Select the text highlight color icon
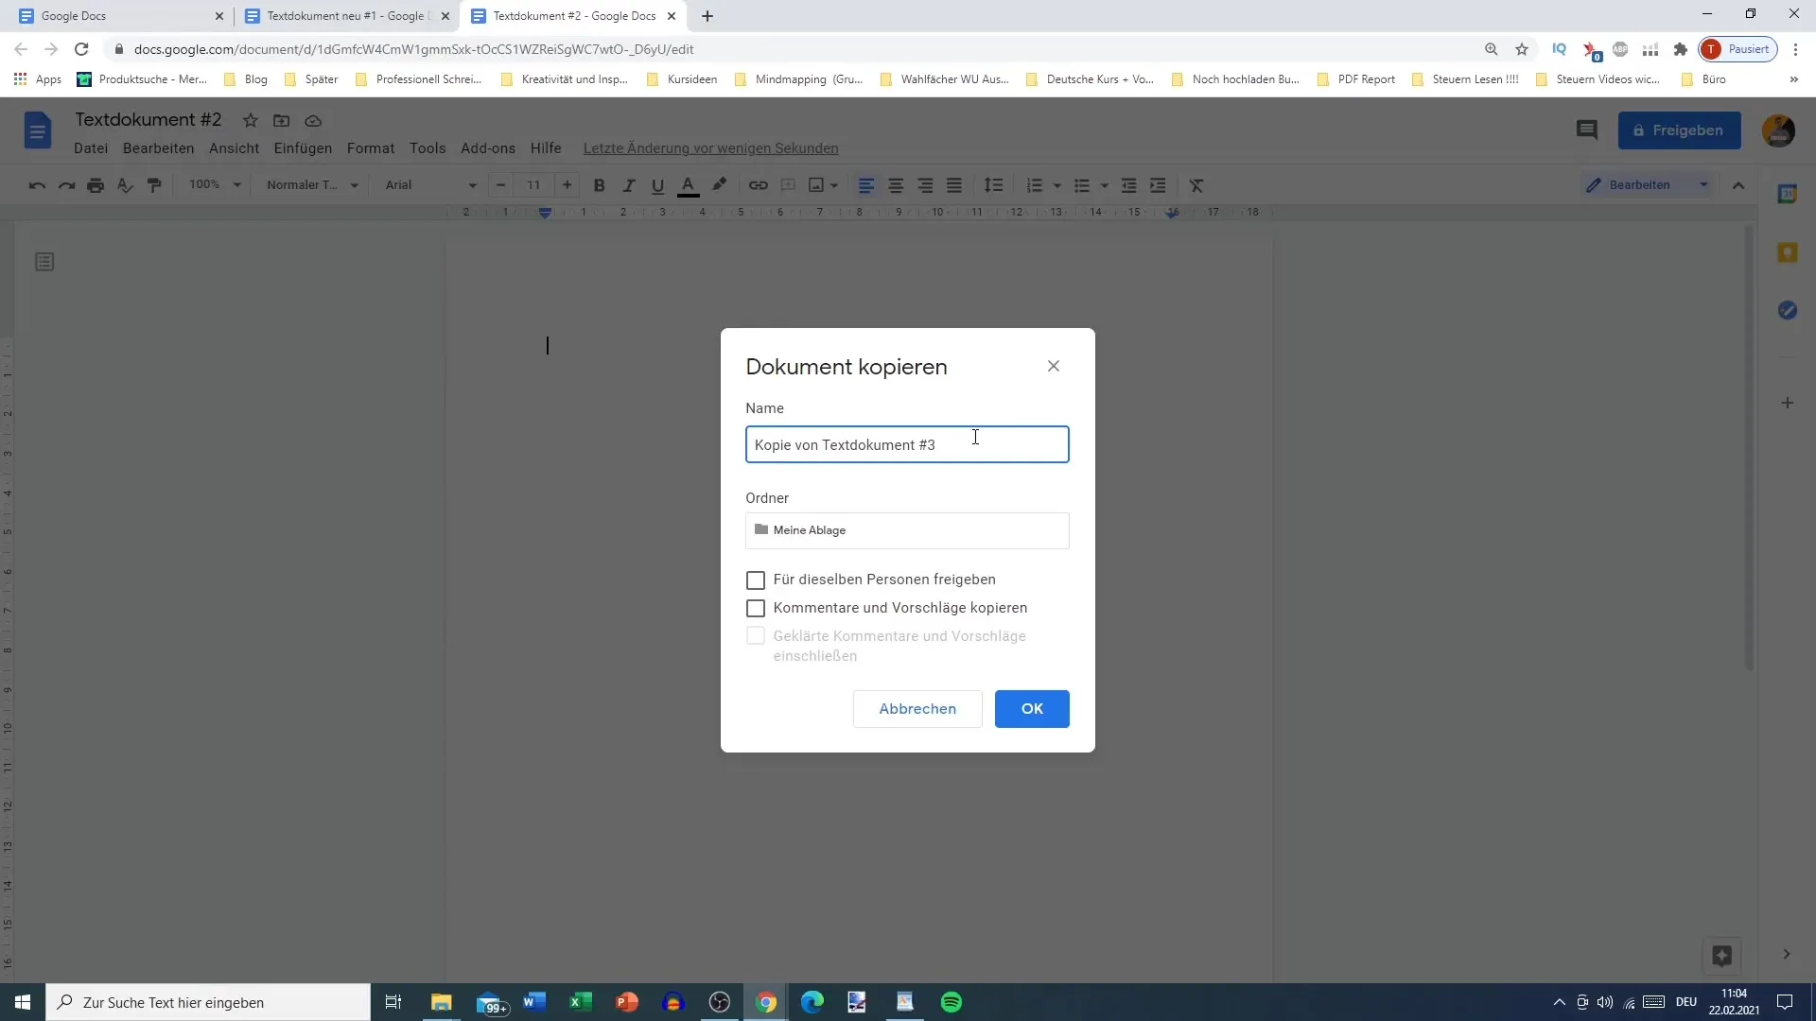The height and width of the screenshot is (1021, 1816). pos(720,184)
